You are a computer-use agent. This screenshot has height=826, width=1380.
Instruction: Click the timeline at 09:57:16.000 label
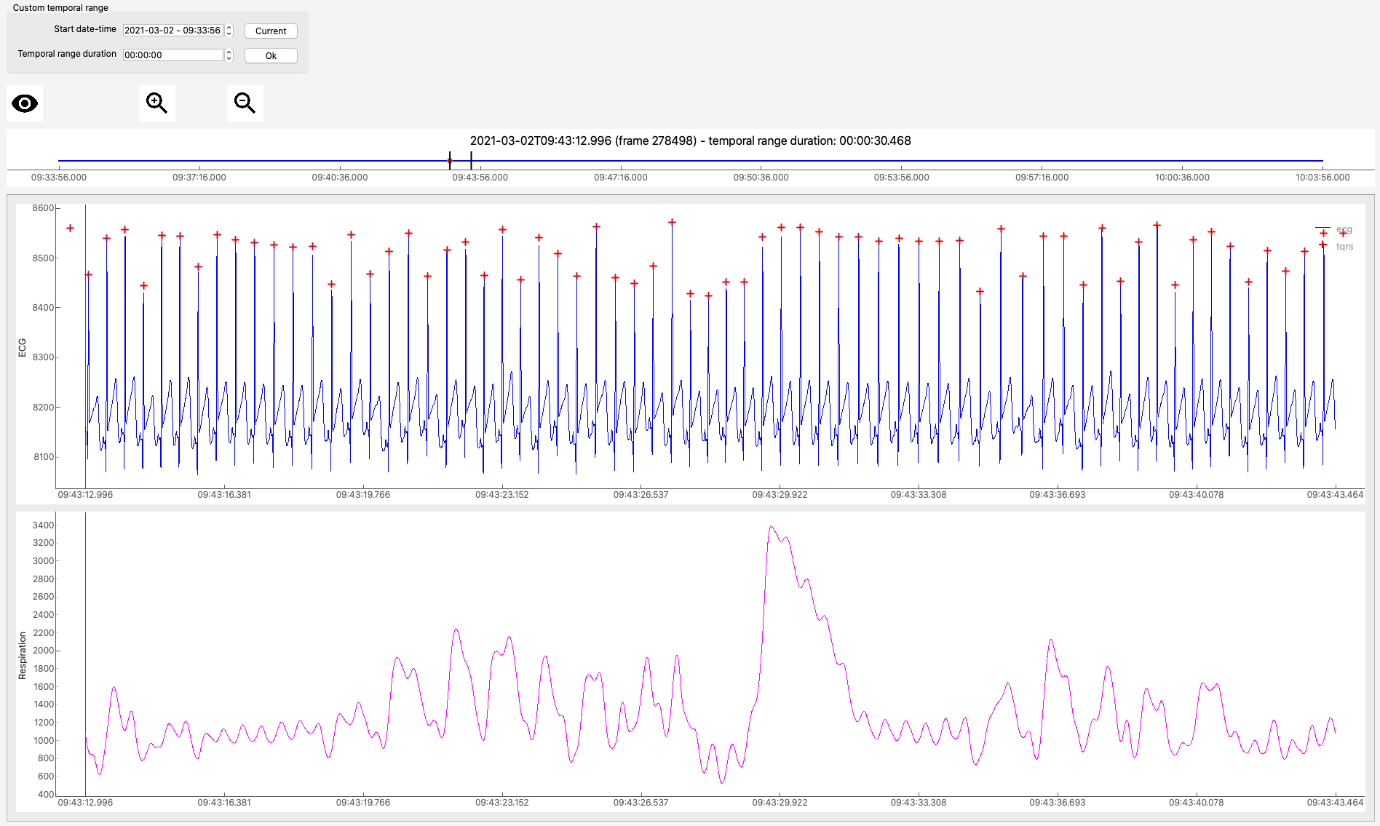(1042, 177)
